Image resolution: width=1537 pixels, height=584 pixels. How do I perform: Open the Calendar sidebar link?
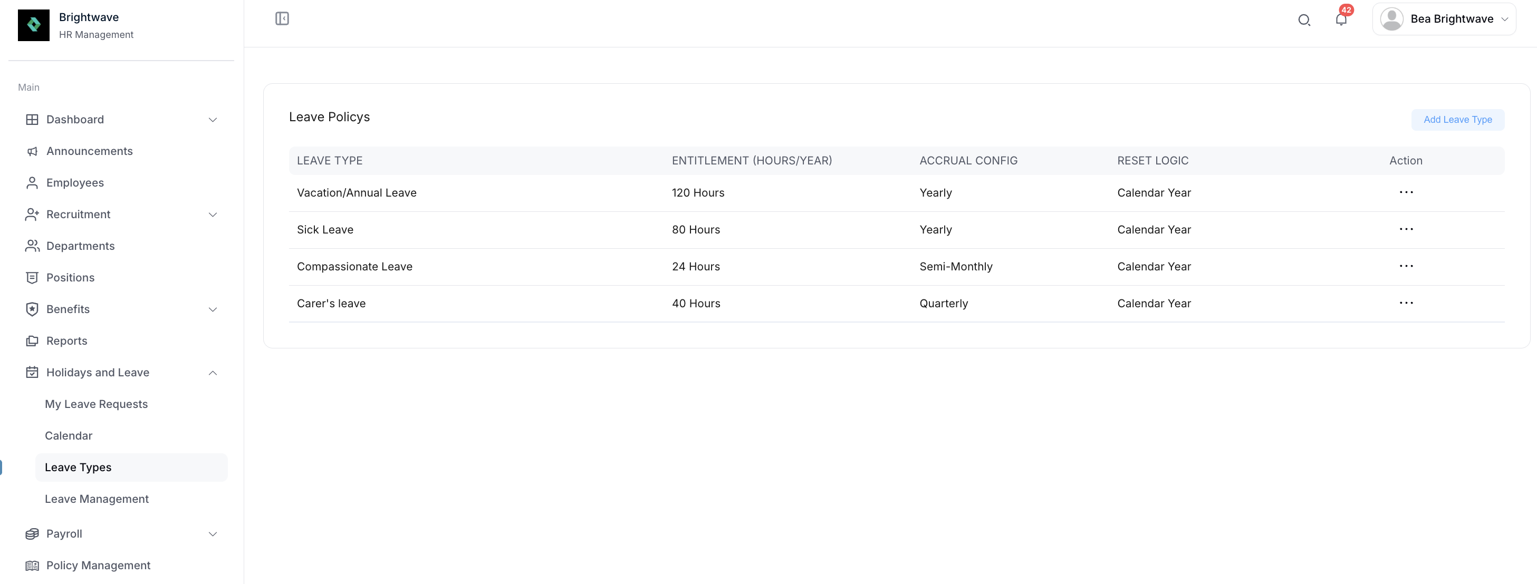pyautogui.click(x=69, y=436)
